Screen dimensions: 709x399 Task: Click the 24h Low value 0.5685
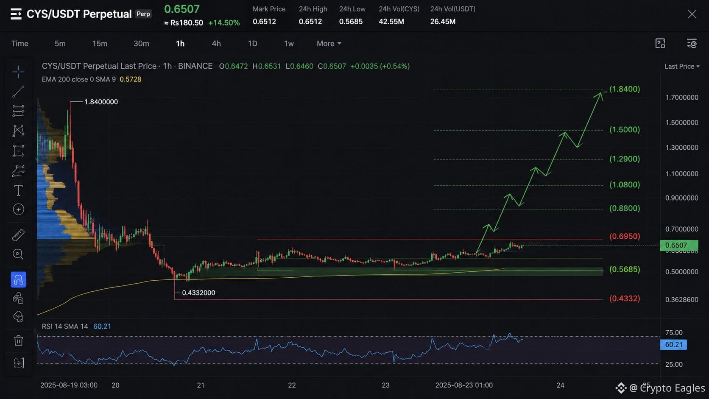pyautogui.click(x=351, y=22)
